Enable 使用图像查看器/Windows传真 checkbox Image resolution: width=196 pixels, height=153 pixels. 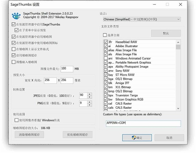pos(17,120)
